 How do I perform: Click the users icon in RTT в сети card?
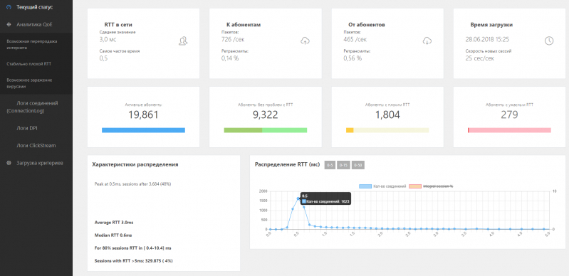[x=183, y=41]
